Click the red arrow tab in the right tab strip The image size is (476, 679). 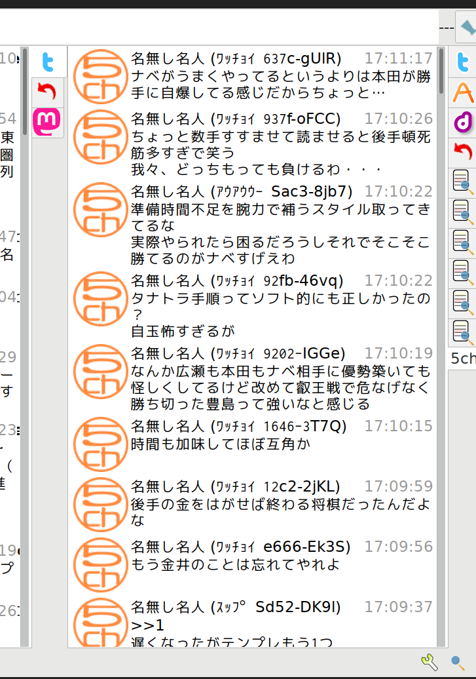(x=463, y=153)
